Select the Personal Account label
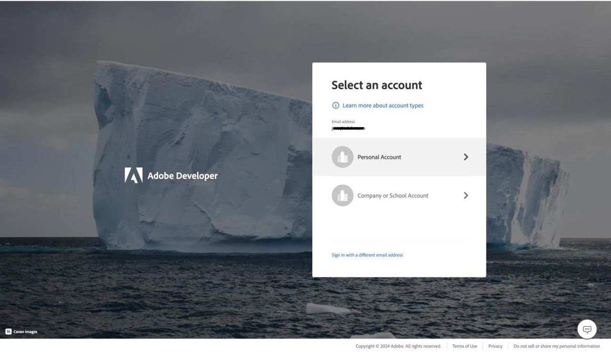The width and height of the screenshot is (611, 353). click(379, 157)
